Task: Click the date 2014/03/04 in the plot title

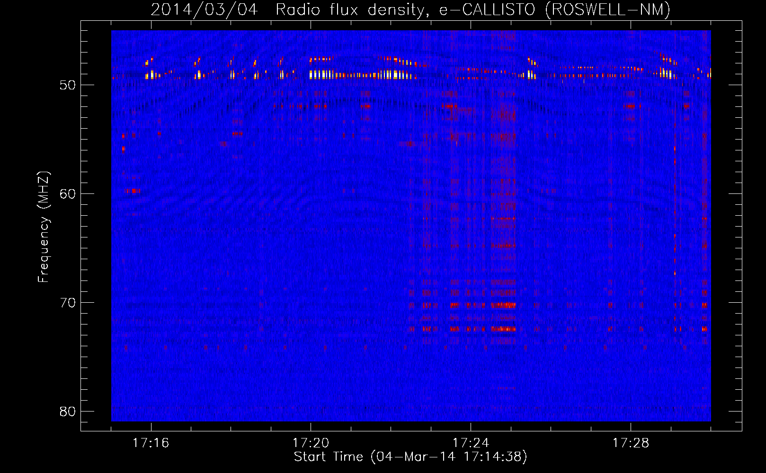Action: tap(204, 9)
